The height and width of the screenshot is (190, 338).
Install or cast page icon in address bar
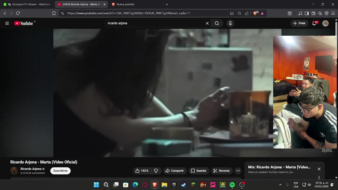click(232, 13)
